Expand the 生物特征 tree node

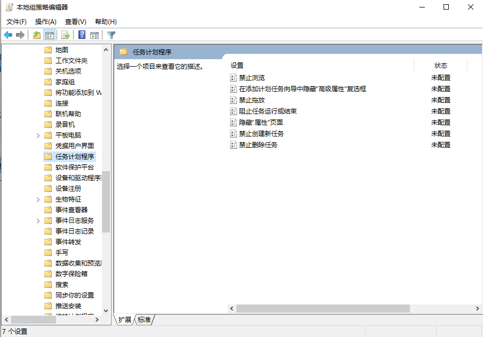pyautogui.click(x=37, y=199)
